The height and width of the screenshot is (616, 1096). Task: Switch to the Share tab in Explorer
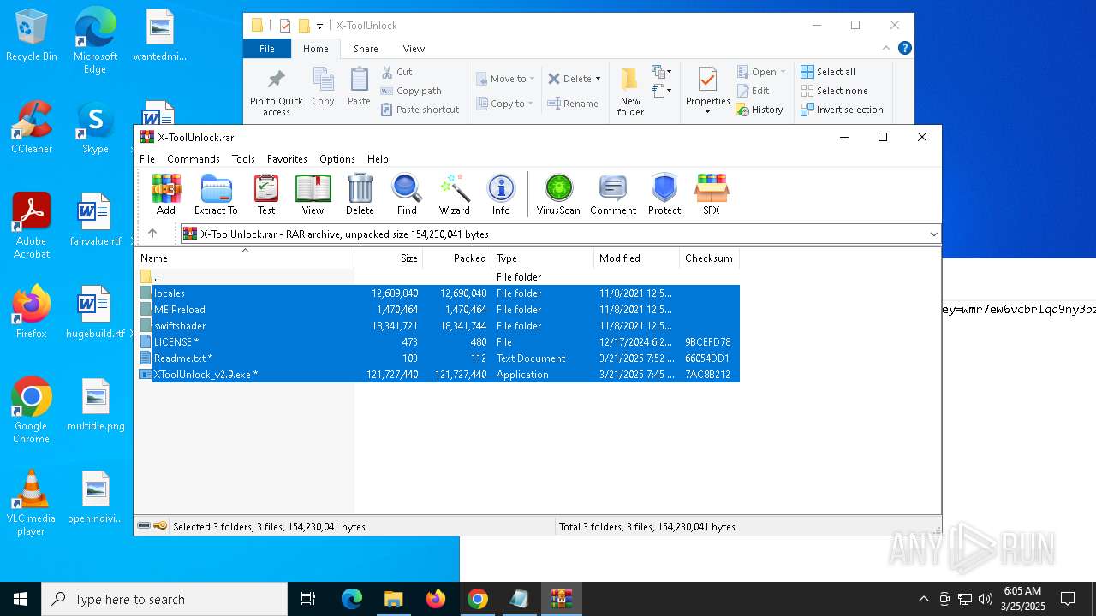pos(366,49)
